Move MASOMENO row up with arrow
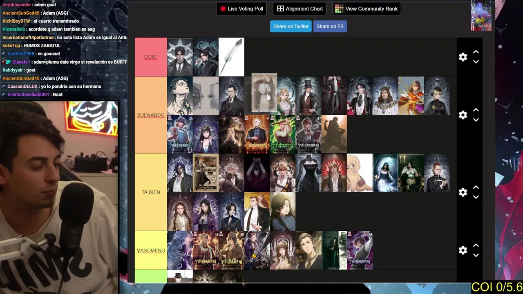This screenshot has height=294, width=523. pos(476,245)
